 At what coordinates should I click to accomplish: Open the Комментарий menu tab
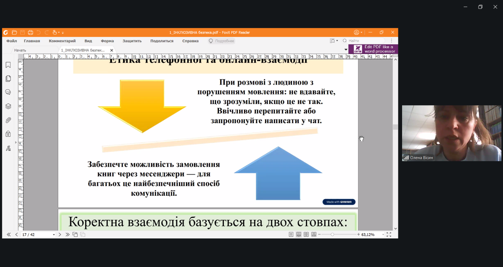(x=62, y=41)
